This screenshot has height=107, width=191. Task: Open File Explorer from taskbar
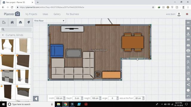point(58,104)
